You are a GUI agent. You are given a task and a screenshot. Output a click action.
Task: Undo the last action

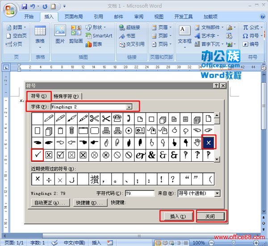coord(33,7)
